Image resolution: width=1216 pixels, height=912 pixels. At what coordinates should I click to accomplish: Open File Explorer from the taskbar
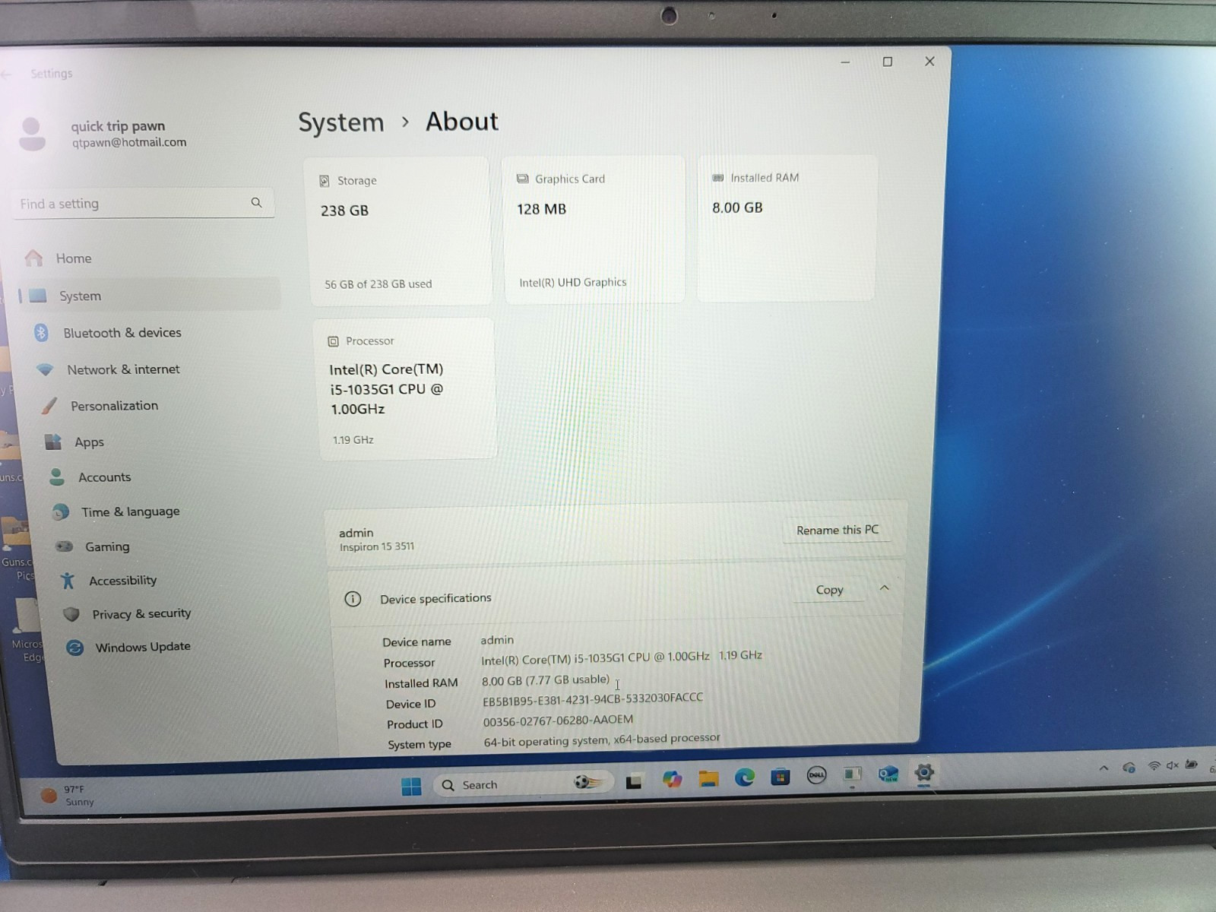[708, 778]
